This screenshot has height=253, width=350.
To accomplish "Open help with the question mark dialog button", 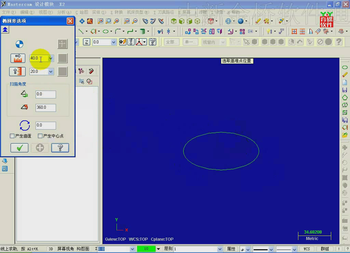I will tap(60, 148).
